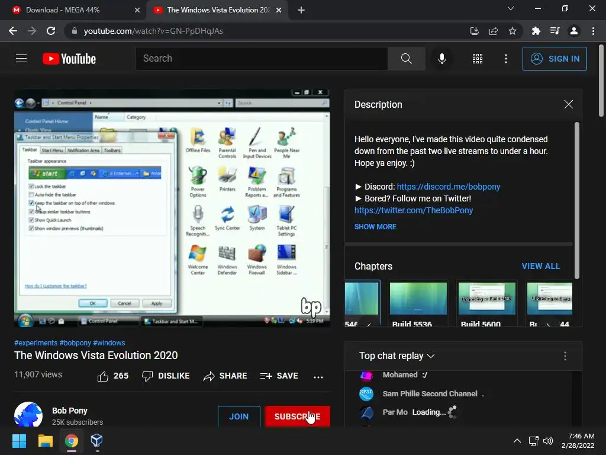This screenshot has width=606, height=455.
Task: Open Chrome profile icon
Action: click(574, 31)
